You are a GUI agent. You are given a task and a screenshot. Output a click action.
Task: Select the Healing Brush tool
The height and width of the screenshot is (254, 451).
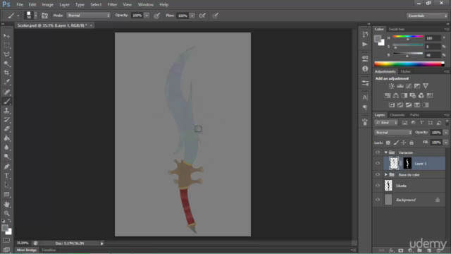(6, 92)
